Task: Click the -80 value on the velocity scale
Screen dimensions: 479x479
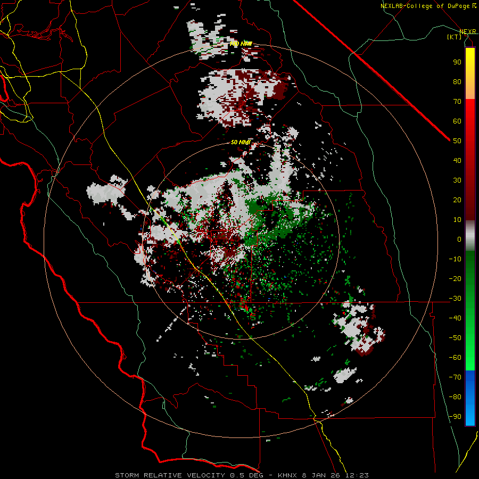Action: coord(455,397)
